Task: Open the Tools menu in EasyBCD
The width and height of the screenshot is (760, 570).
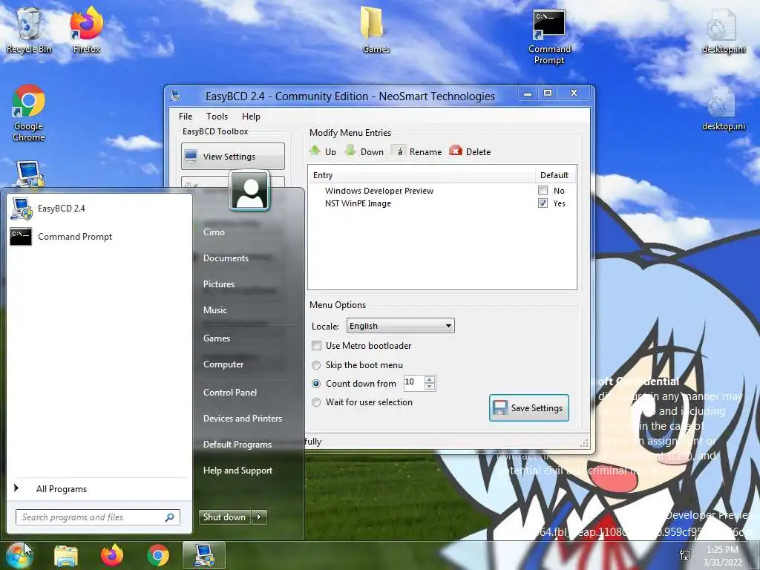Action: tap(217, 117)
